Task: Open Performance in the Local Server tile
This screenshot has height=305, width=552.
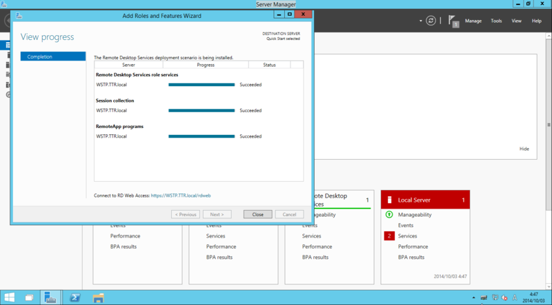Action: point(413,246)
